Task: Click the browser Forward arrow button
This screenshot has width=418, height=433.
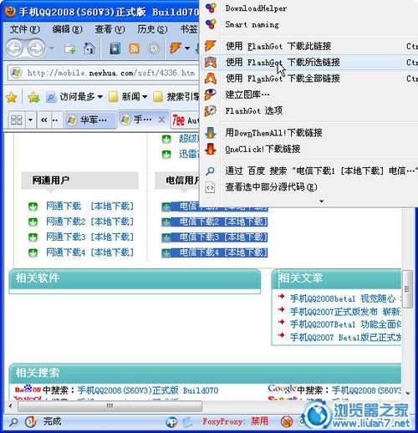Action: coord(36,48)
